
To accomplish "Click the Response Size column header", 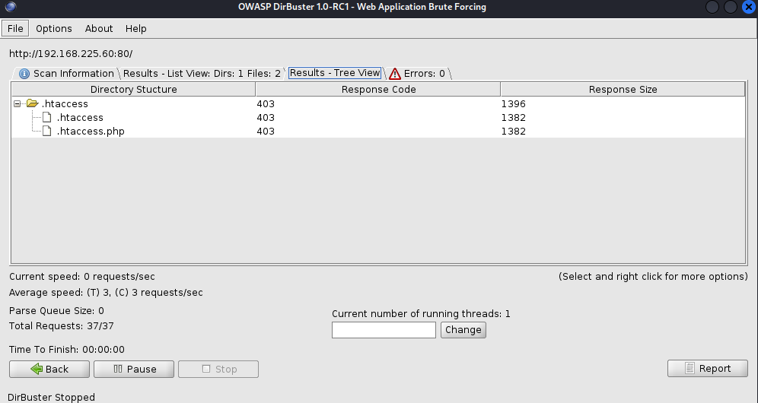I will (x=623, y=90).
